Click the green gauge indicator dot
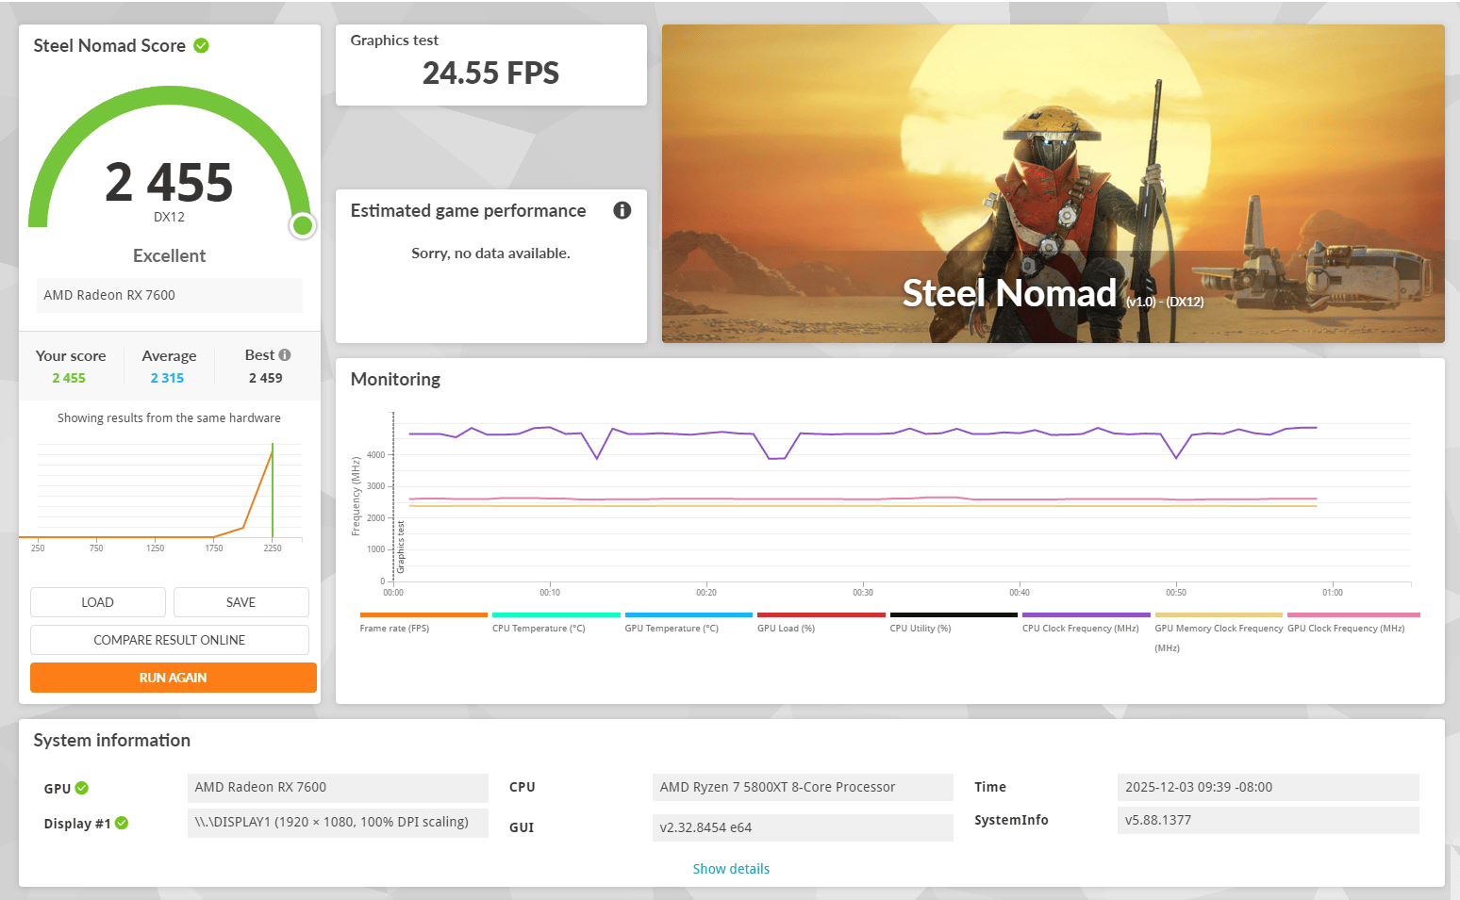Screen dimensions: 1460x900 [302, 225]
